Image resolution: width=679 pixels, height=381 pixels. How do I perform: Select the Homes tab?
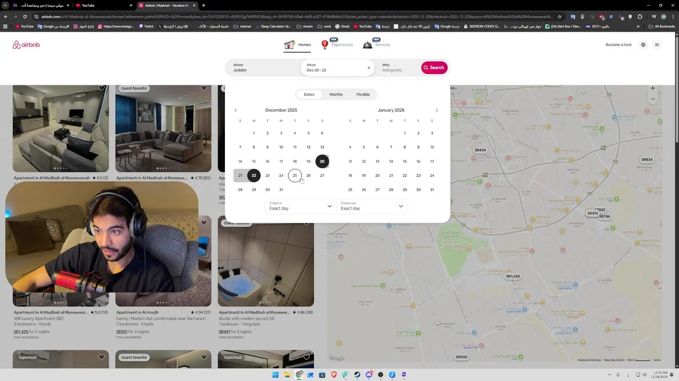click(x=298, y=45)
